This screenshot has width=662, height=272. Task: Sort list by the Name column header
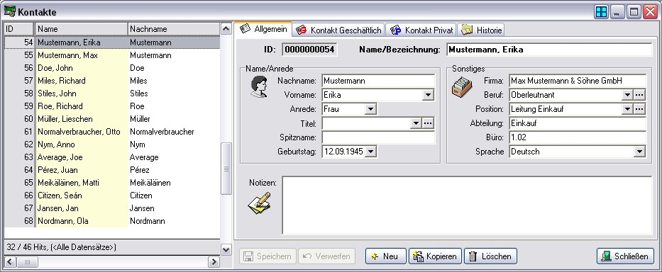tap(82, 29)
